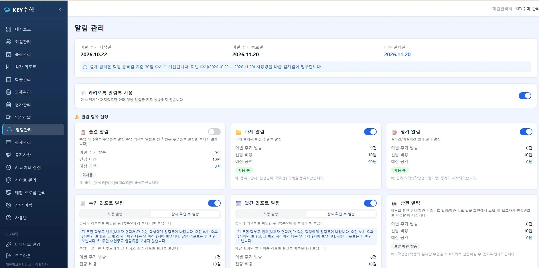Click the info icon in billing notice
This screenshot has height=268, width=539.
(x=85, y=67)
